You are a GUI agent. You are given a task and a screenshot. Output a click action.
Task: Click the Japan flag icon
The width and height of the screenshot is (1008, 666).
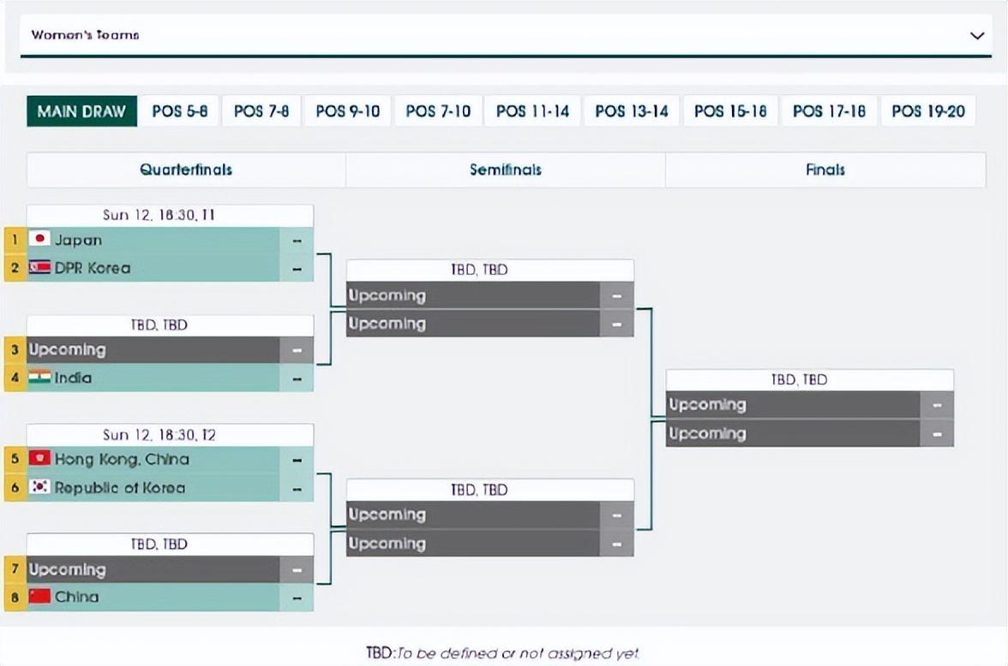point(39,240)
